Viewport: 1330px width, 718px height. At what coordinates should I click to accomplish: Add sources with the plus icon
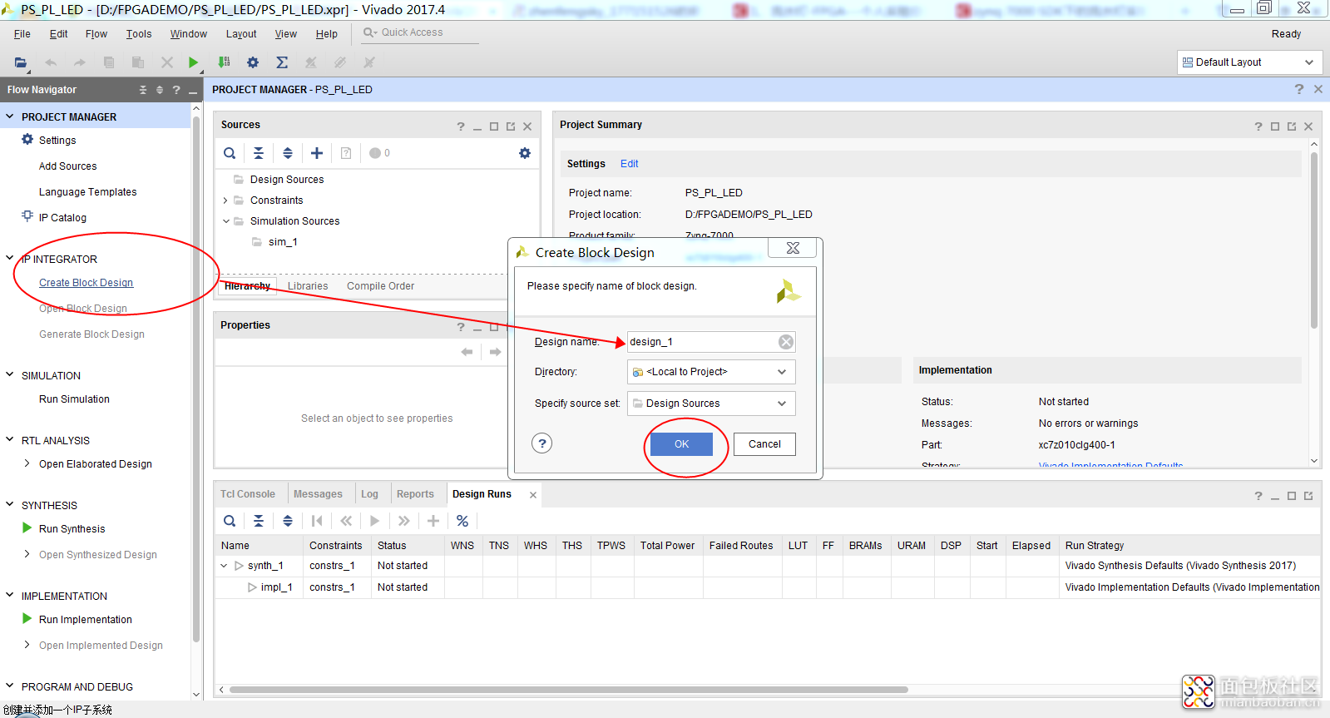click(317, 153)
